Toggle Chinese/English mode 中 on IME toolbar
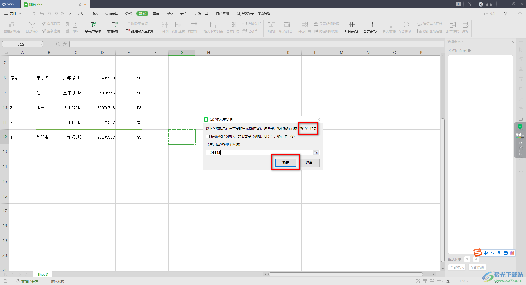Screen dimensions: 526x285 (486, 253)
